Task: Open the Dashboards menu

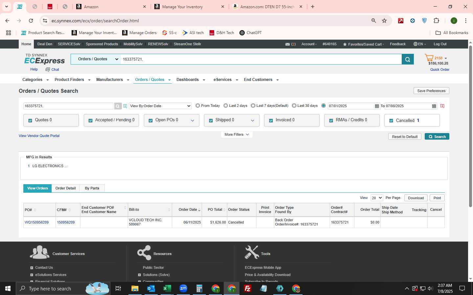Action: 191,80
